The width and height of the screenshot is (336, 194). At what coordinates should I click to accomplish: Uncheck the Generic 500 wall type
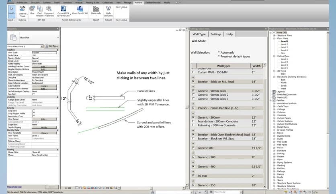(193, 148)
